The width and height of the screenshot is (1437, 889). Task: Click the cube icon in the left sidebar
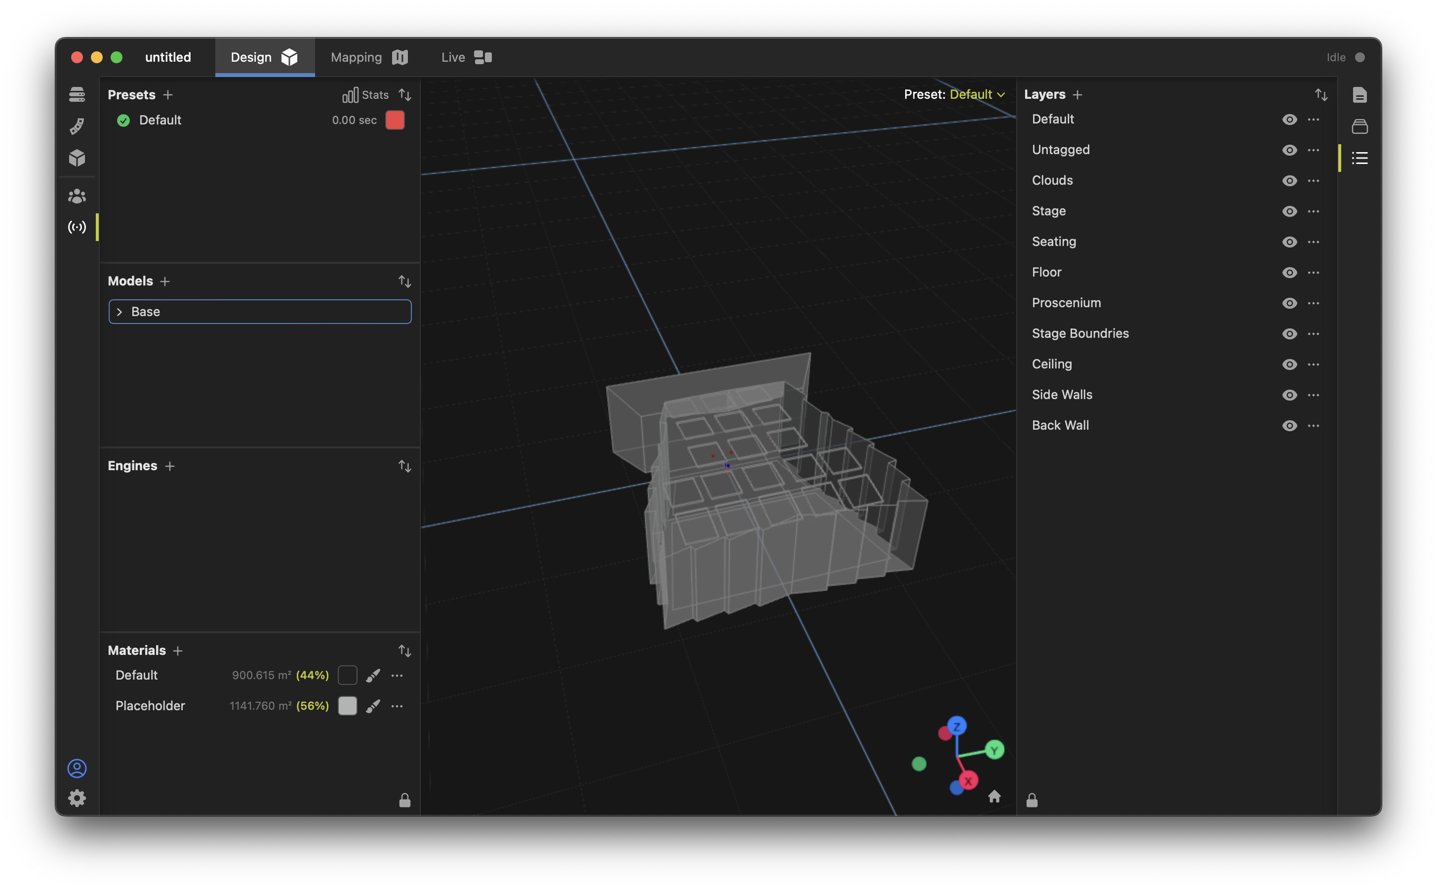pyautogui.click(x=77, y=158)
